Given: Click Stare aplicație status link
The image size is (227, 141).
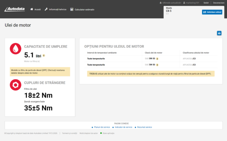Looking at the screenshot, I should pos(108,133).
